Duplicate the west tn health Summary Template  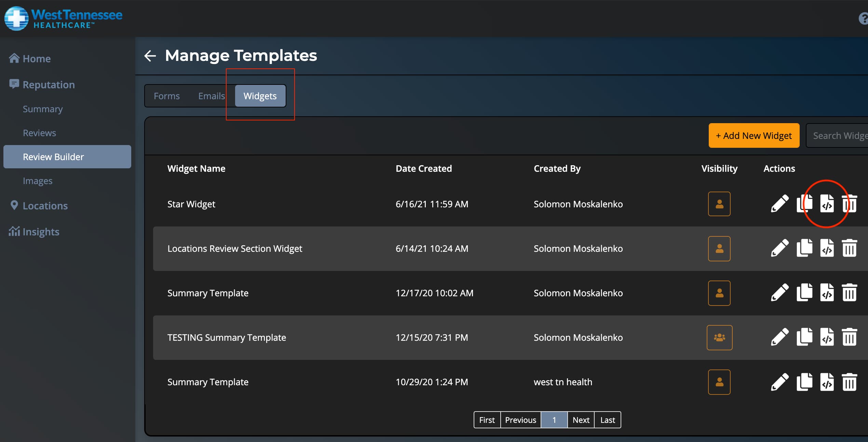(804, 382)
